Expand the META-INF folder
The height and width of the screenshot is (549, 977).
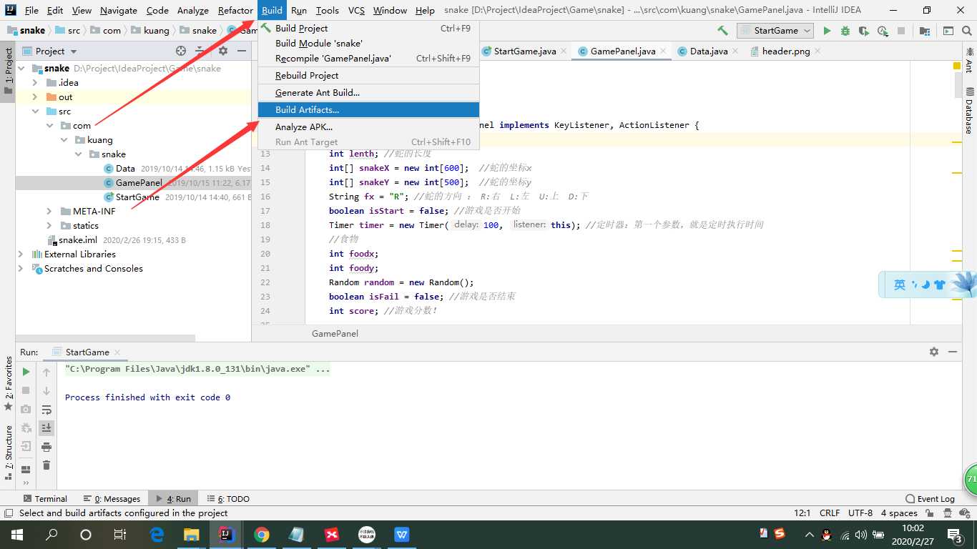[x=49, y=212]
